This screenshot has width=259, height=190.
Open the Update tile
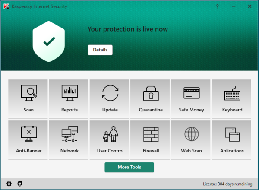click(x=109, y=98)
